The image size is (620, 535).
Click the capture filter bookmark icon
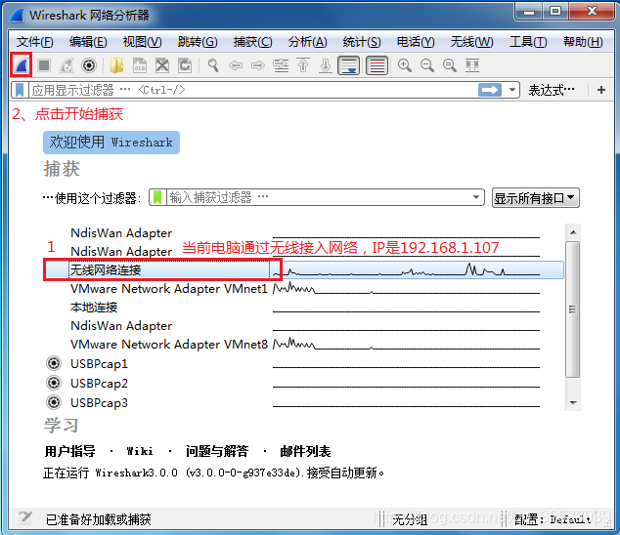(157, 197)
